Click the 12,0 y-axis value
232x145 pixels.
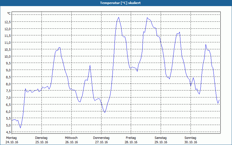[x=8, y=29]
